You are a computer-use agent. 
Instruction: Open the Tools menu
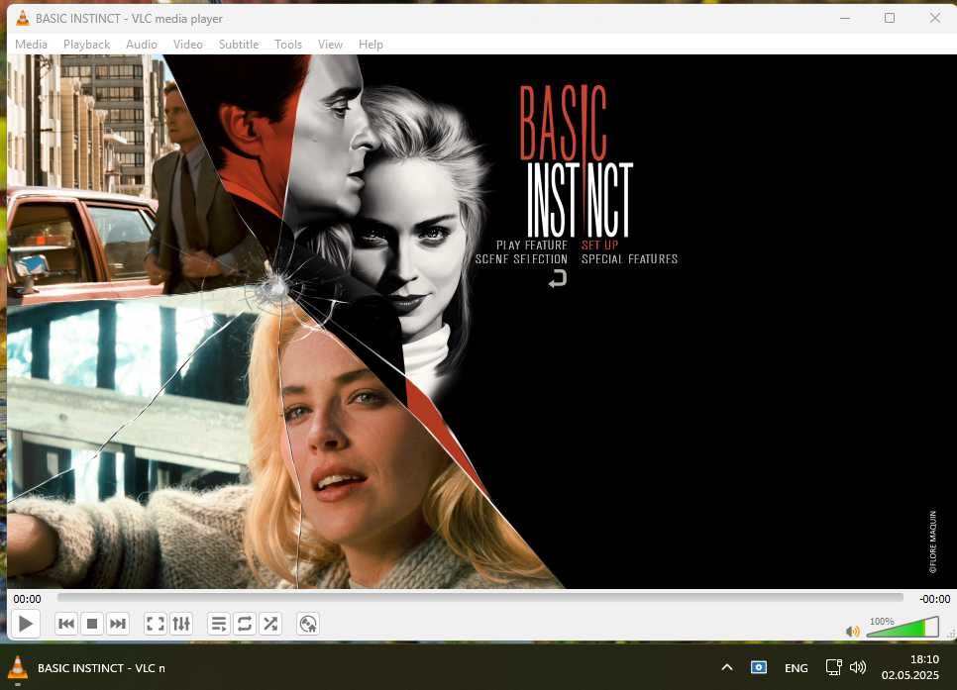point(288,44)
